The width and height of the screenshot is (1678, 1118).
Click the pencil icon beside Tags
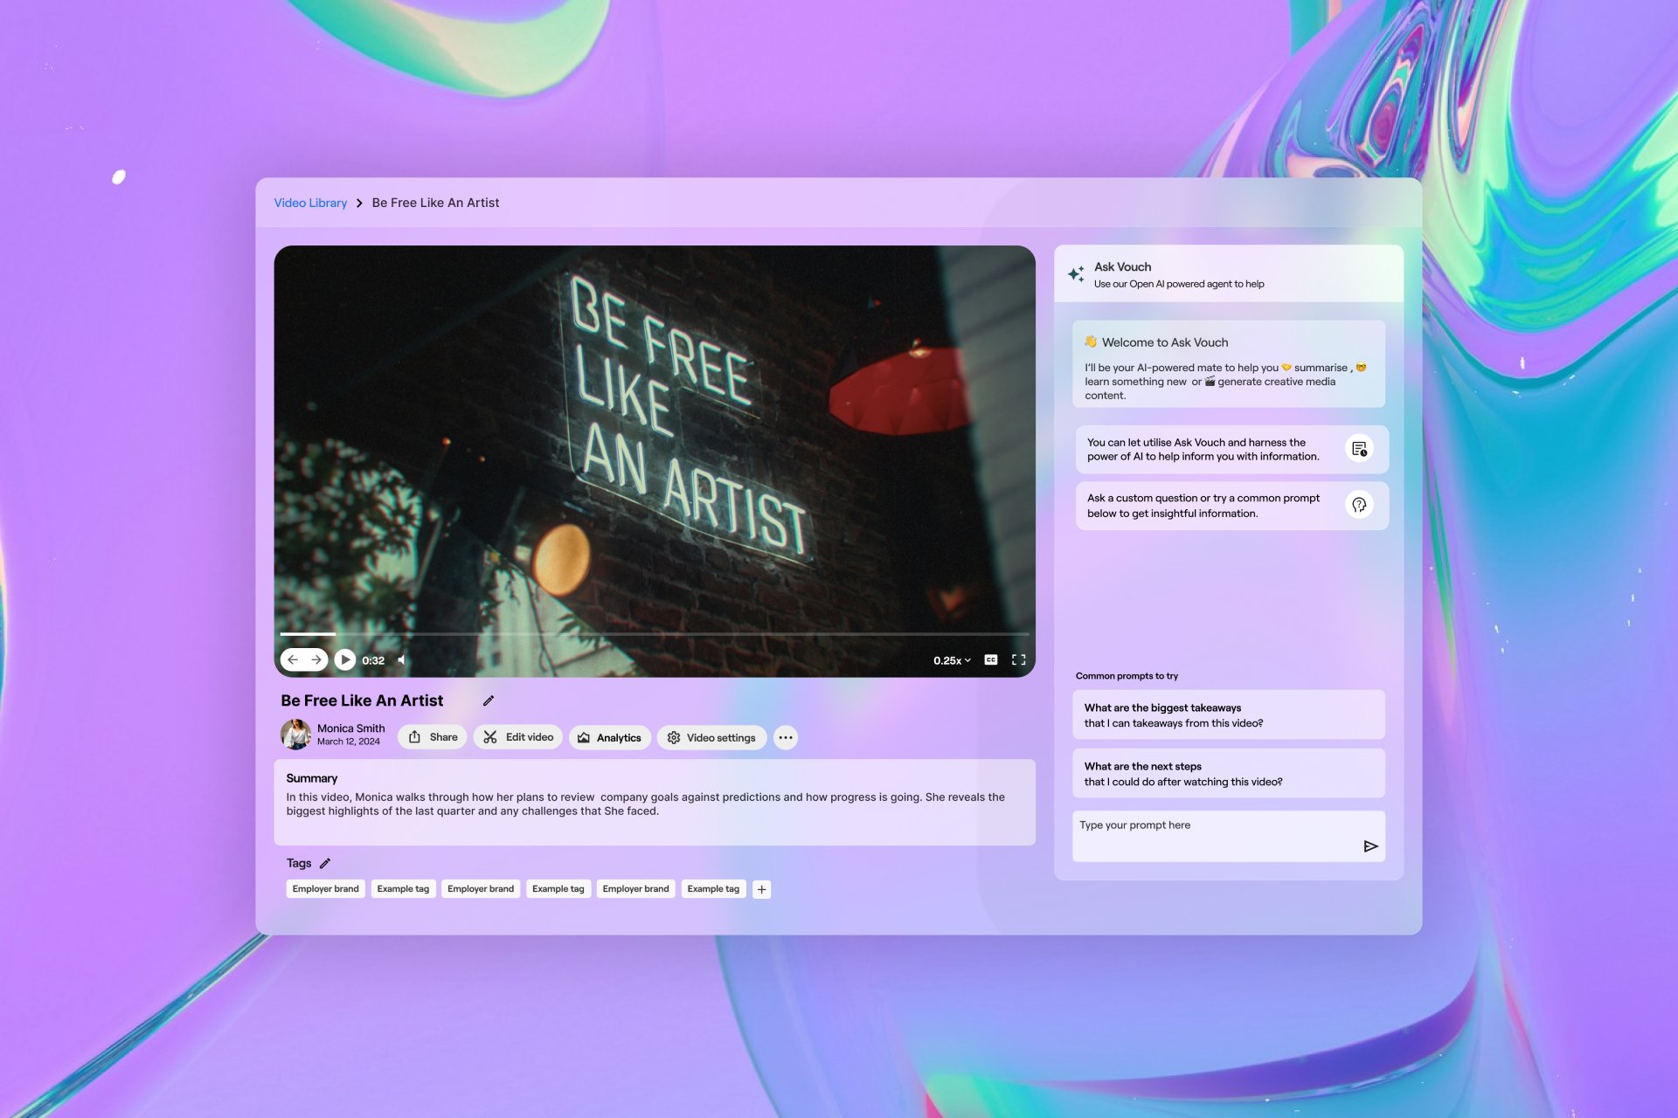pyautogui.click(x=325, y=863)
